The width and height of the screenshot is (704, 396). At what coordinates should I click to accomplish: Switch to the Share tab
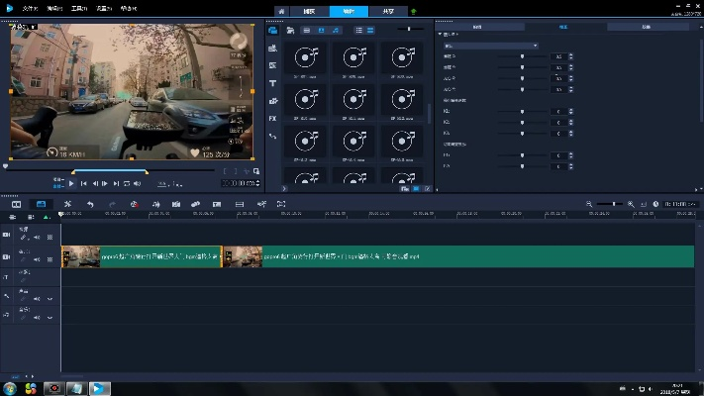(386, 11)
